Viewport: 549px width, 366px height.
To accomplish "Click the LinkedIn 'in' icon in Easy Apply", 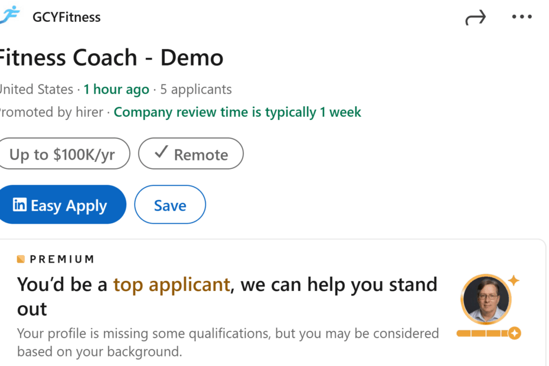I will (19, 204).
